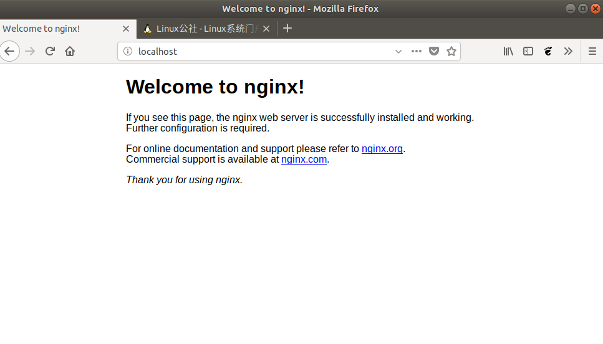The image size is (603, 344).
Task: Click the 'Further configuration is required.' line
Action: click(x=198, y=128)
